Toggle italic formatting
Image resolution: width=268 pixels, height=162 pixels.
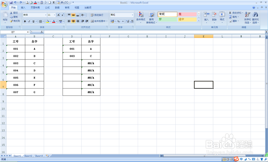click(29, 21)
